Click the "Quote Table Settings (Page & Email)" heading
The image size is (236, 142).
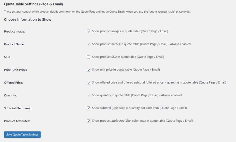click(x=33, y=4)
